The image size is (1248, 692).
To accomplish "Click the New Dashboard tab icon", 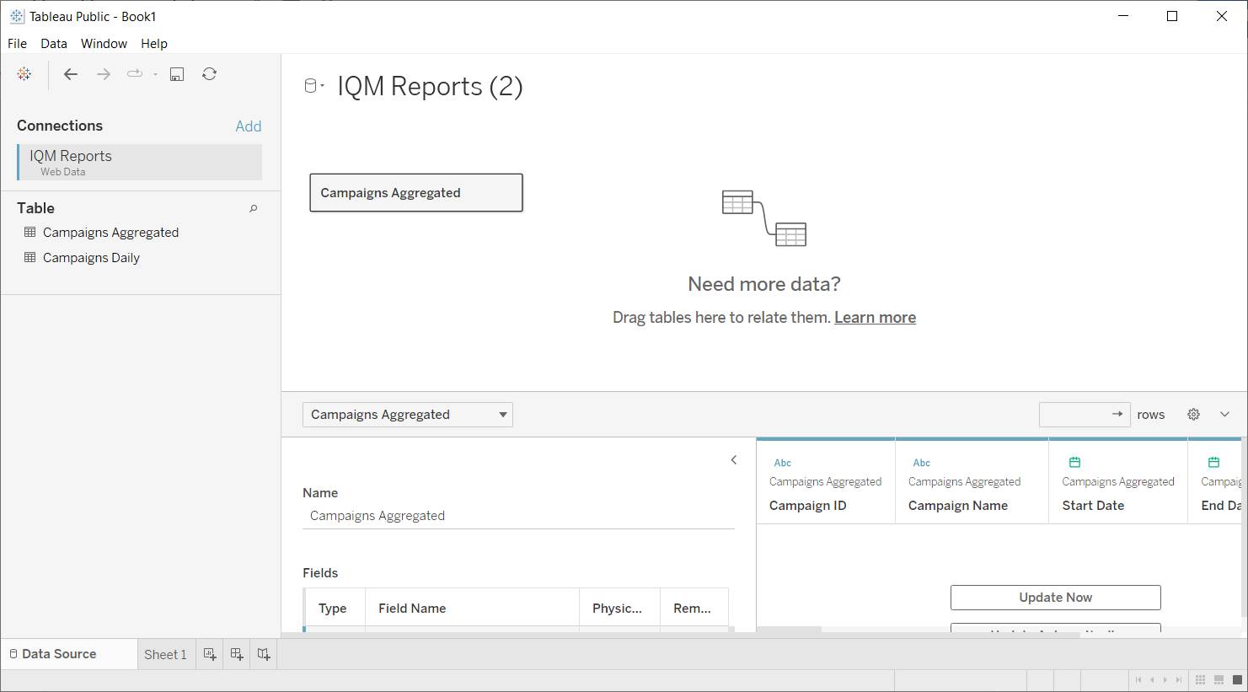I will [x=237, y=654].
